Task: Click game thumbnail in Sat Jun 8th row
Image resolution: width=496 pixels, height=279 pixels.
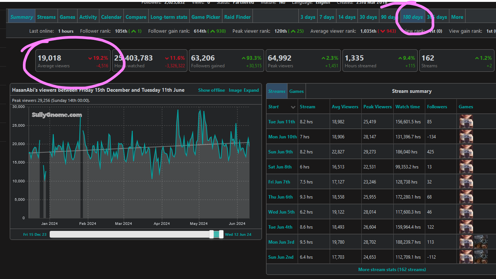Action: [466, 167]
